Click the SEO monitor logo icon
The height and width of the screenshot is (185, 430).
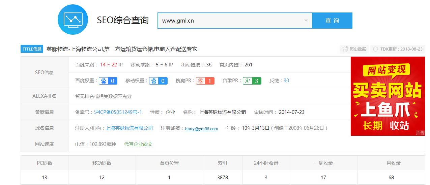pos(73,20)
